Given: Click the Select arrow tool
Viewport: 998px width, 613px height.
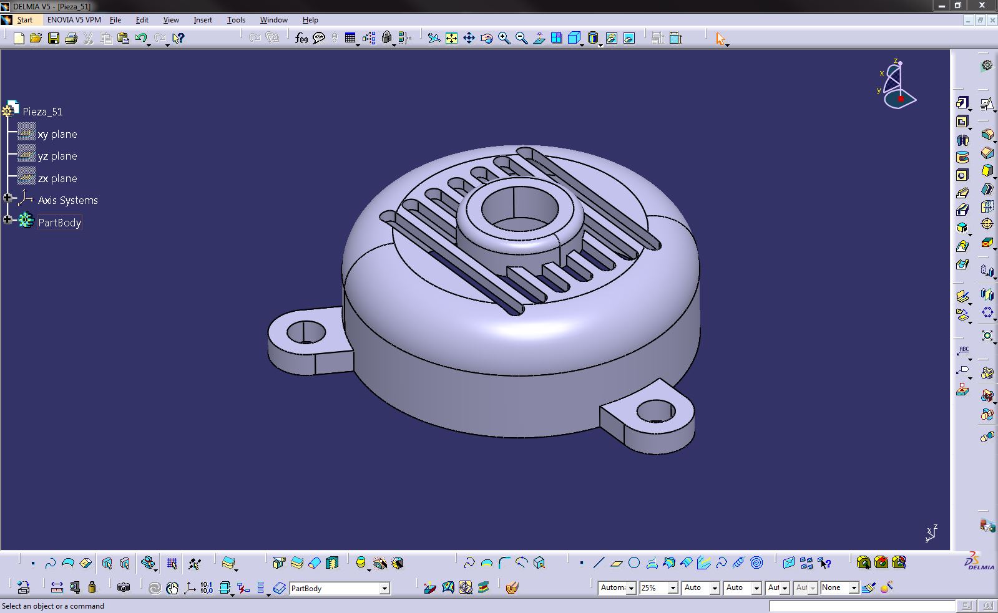Looking at the screenshot, I should point(721,38).
